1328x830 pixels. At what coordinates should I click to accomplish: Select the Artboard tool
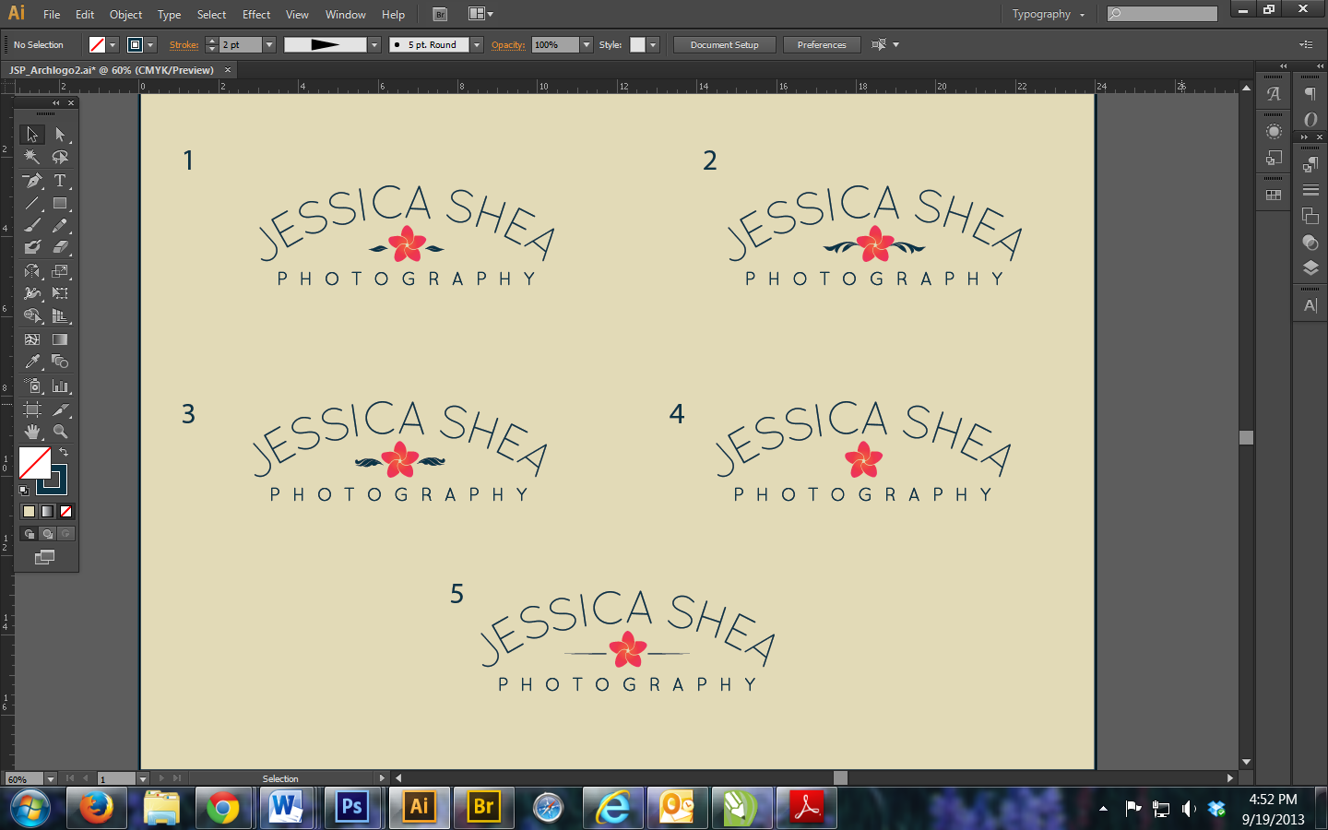32,409
